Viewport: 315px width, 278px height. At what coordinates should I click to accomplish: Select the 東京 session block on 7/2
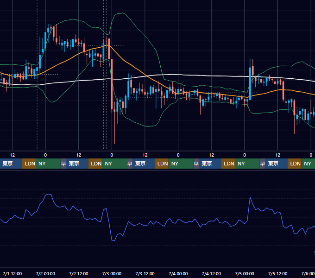[x=77, y=164]
